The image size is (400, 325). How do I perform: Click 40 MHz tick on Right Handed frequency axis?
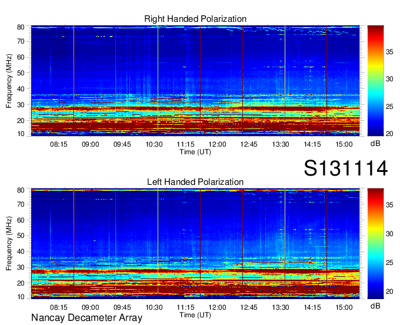21,89
